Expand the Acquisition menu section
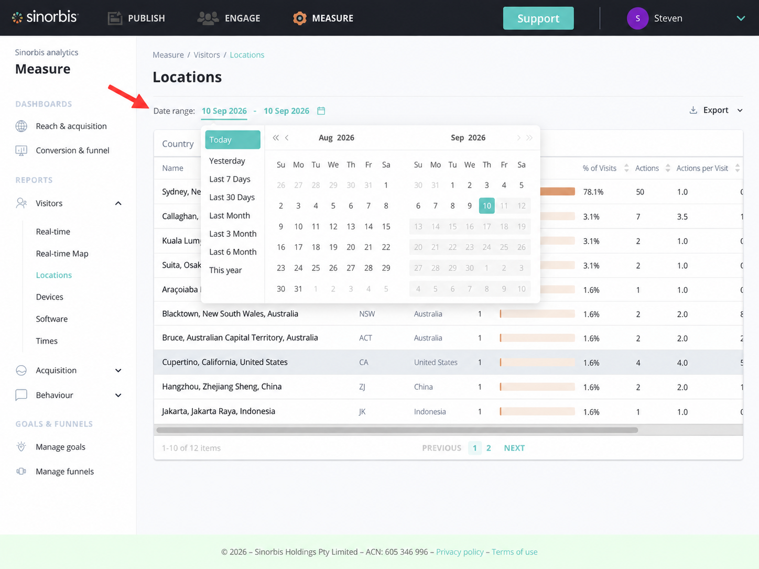The image size is (759, 569). point(118,370)
